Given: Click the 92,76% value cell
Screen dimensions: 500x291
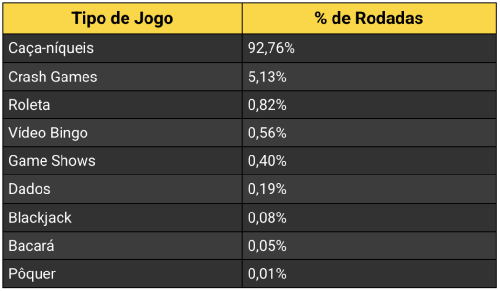Looking at the screenshot, I should (271, 48).
